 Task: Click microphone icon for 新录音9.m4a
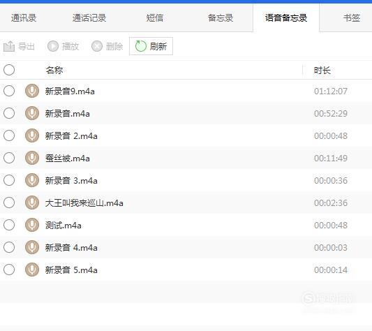click(x=32, y=91)
